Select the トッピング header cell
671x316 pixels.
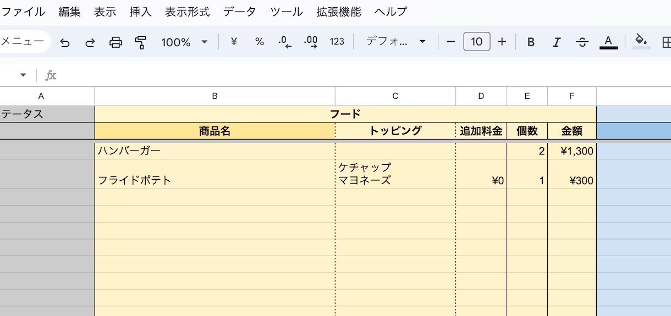click(x=395, y=131)
